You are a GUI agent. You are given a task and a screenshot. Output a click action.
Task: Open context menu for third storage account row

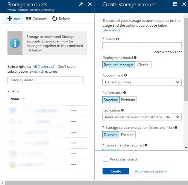coord(74,132)
